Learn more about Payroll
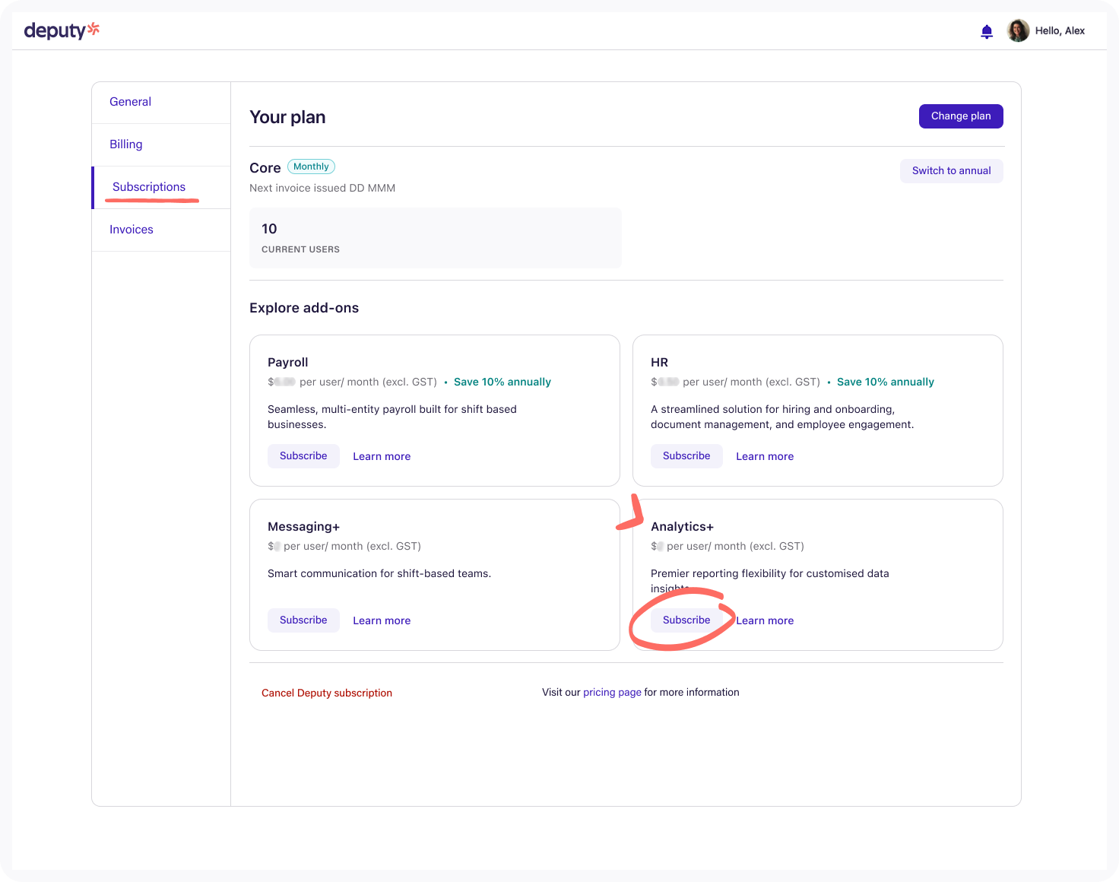 click(x=382, y=457)
